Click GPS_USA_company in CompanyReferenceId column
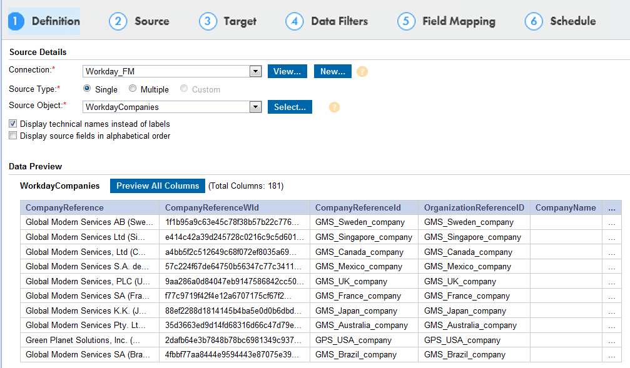This screenshot has height=368, width=630. [364, 340]
